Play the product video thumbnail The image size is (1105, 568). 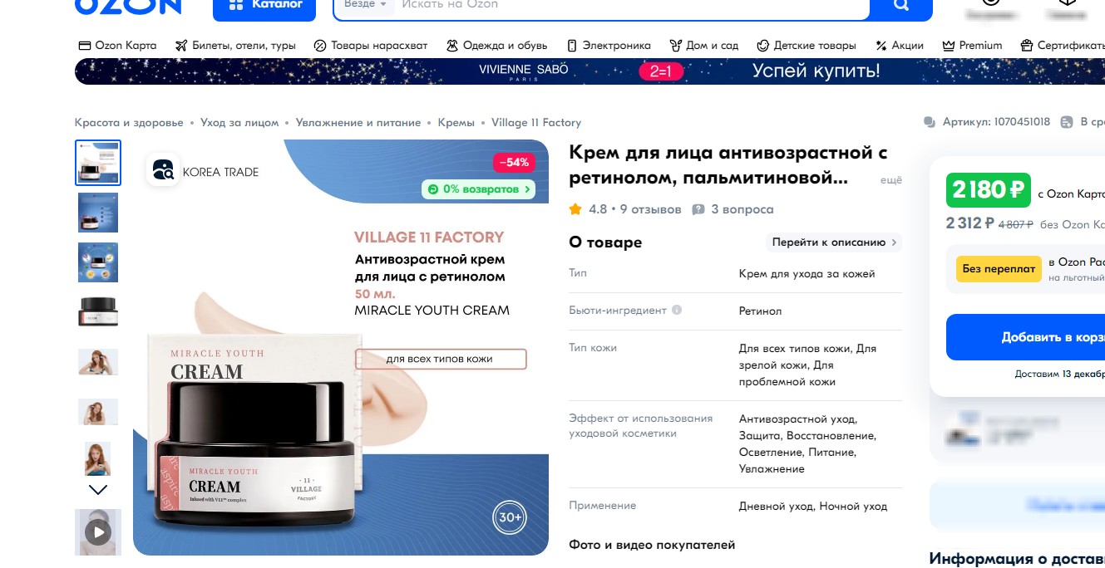tap(98, 532)
